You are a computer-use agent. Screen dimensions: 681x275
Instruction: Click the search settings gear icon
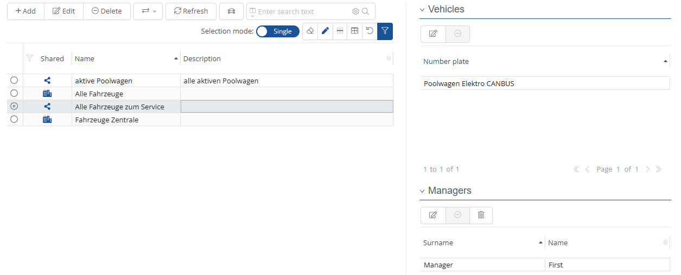pos(355,11)
